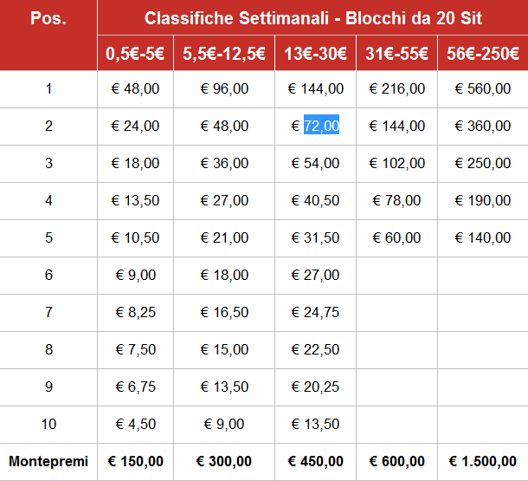The image size is (528, 481).
Task: Click the Pos. column header
Action: pyautogui.click(x=48, y=17)
